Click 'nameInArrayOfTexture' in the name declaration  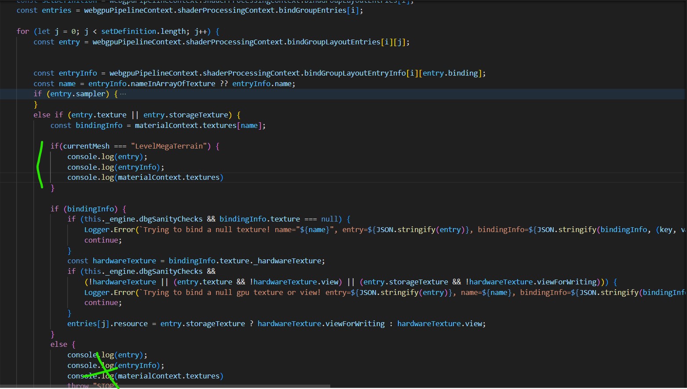coord(173,84)
